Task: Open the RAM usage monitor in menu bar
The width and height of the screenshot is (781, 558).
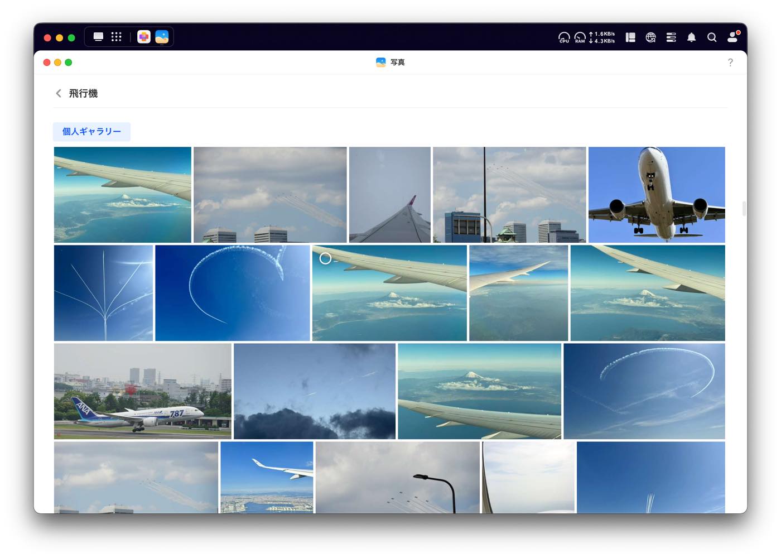Action: (580, 37)
